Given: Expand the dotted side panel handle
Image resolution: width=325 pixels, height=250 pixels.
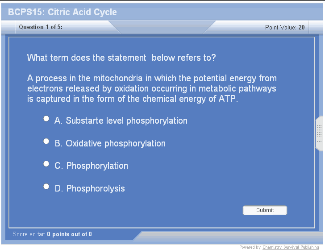Looking at the screenshot, I should tap(319, 133).
